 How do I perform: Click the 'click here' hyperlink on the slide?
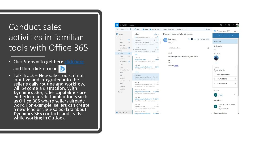pyautogui.click(x=74, y=62)
